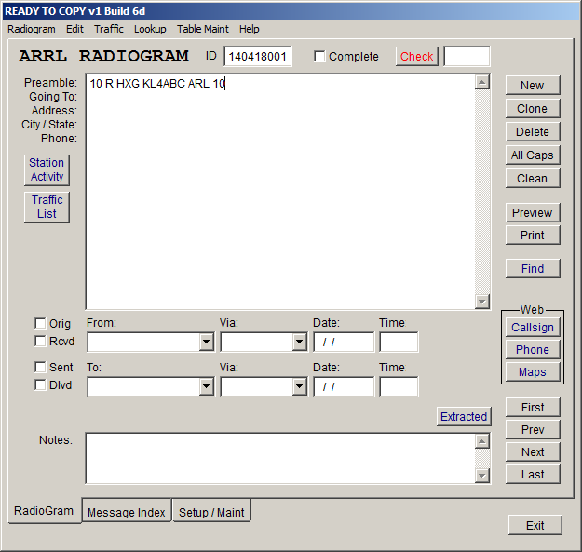582x552 pixels.
Task: Click the Print button
Action: [533, 236]
